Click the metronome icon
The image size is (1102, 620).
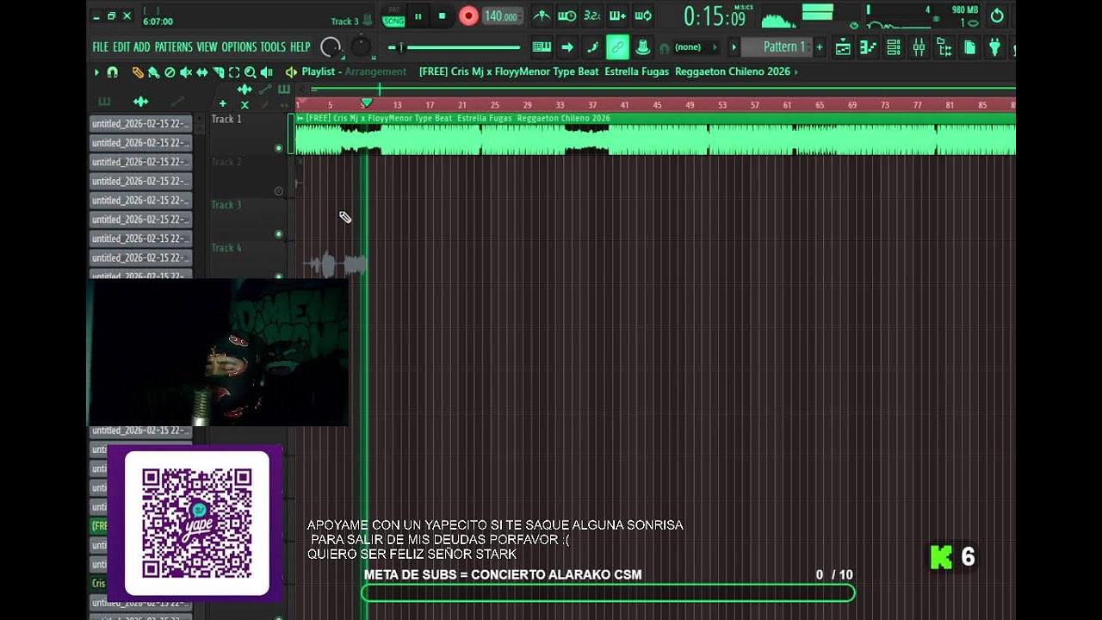pos(542,15)
